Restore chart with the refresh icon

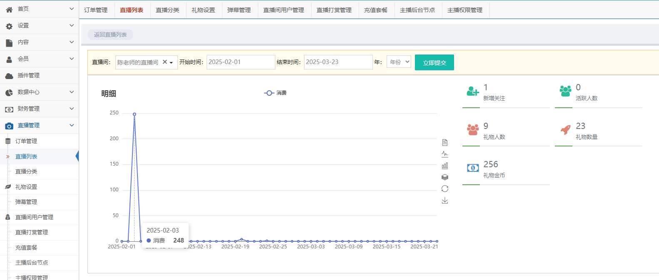pyautogui.click(x=445, y=189)
